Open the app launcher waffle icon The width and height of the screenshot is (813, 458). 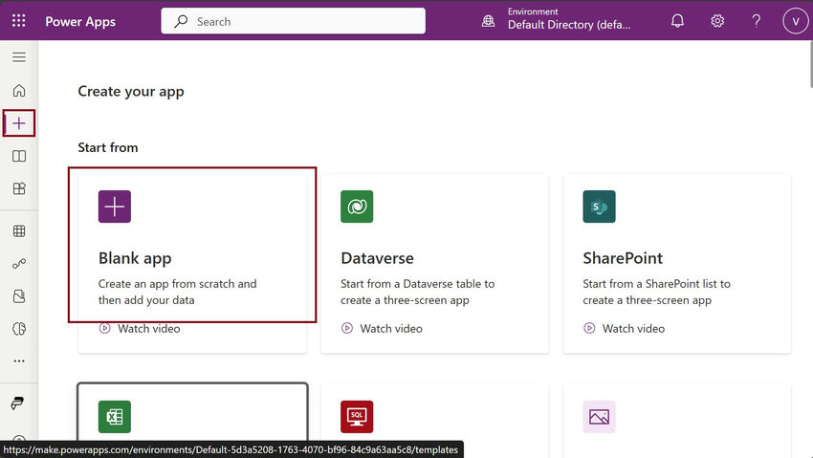(x=19, y=21)
